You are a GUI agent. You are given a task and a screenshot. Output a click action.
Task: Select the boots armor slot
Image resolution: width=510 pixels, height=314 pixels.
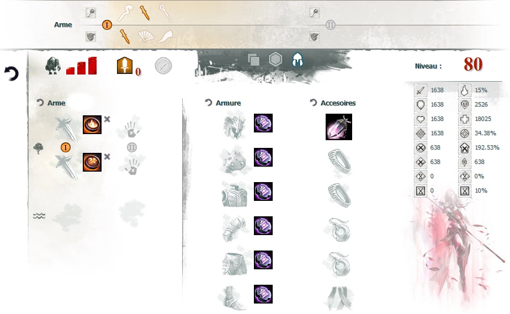tap(233, 297)
